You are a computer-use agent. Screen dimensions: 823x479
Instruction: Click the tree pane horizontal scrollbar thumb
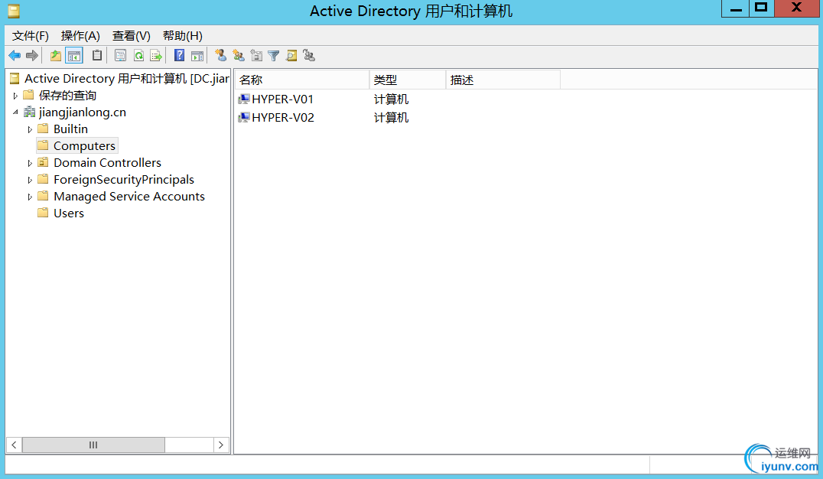click(x=93, y=445)
